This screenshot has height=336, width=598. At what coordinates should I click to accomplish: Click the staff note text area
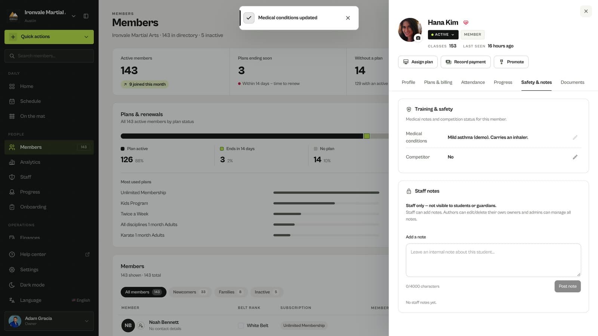point(493,260)
